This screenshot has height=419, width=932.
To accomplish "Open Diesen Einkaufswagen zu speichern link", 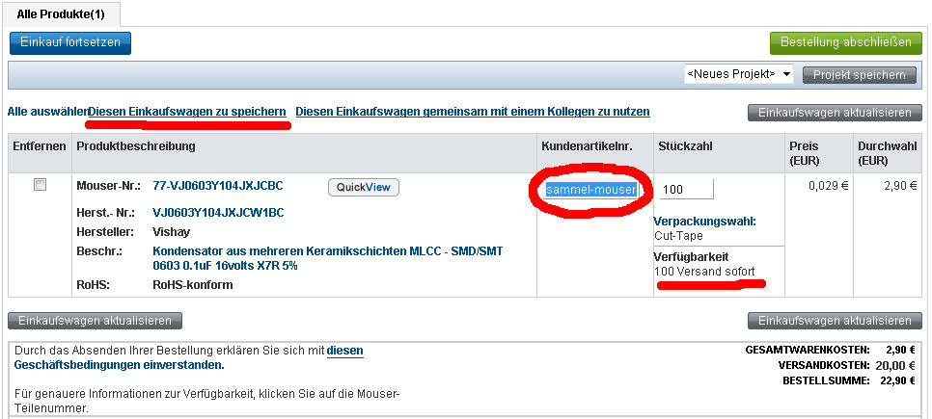I will coord(187,112).
